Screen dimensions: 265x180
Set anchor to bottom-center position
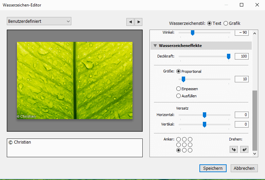[184, 150]
